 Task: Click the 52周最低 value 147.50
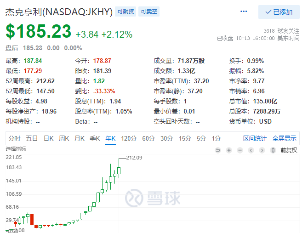[x=46, y=91]
